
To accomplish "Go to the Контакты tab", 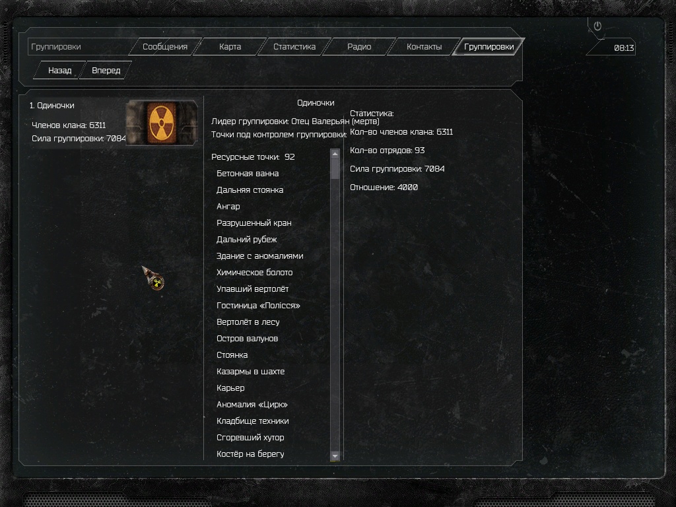I will (424, 47).
